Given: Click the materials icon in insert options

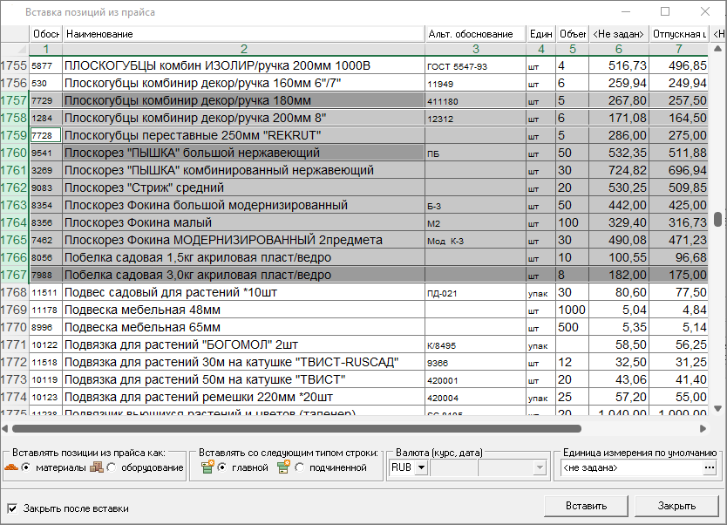Looking at the screenshot, I should point(11,467).
